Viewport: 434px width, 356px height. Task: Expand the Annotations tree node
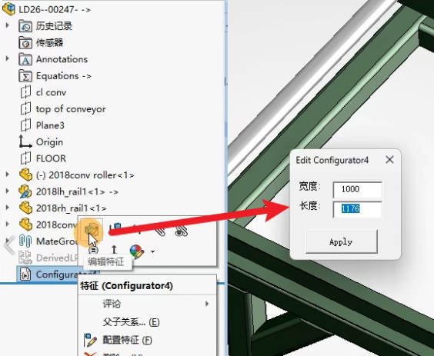coord(8,58)
